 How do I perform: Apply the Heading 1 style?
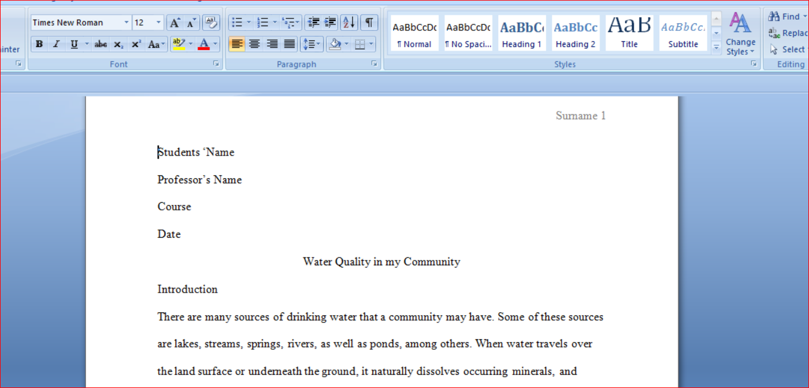[x=522, y=33]
